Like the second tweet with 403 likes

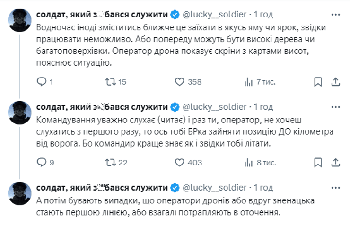point(181,163)
